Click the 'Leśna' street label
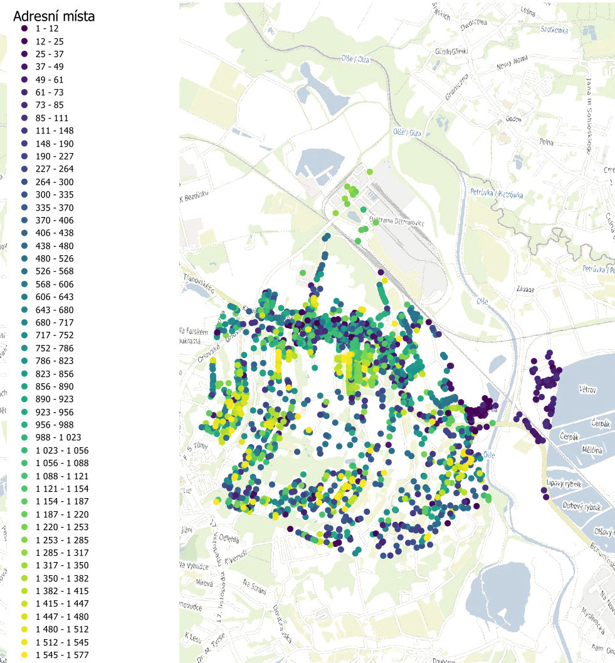The image size is (615, 663). pyautogui.click(x=528, y=11)
